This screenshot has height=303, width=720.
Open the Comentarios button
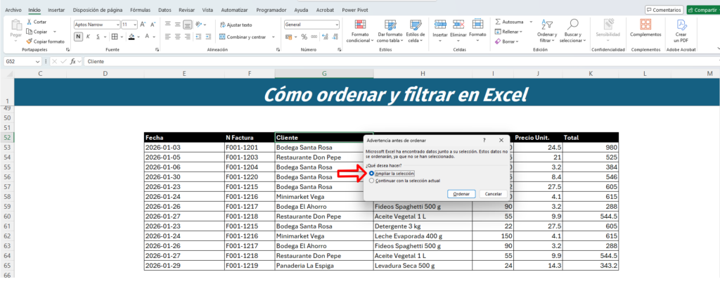(x=664, y=10)
